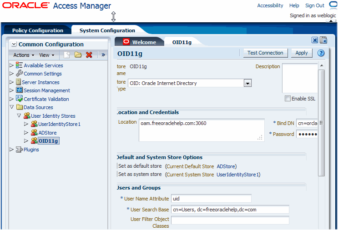Enable the SSL checkbox
The image size is (338, 230).
(x=288, y=99)
